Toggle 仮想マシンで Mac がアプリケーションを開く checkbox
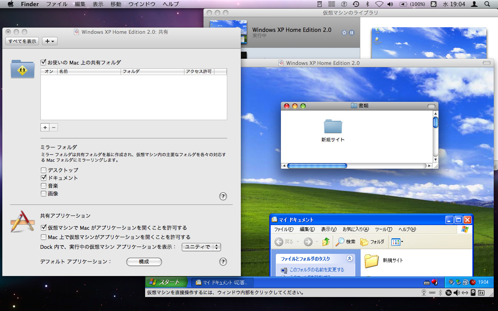The width and height of the screenshot is (498, 311). click(x=44, y=228)
